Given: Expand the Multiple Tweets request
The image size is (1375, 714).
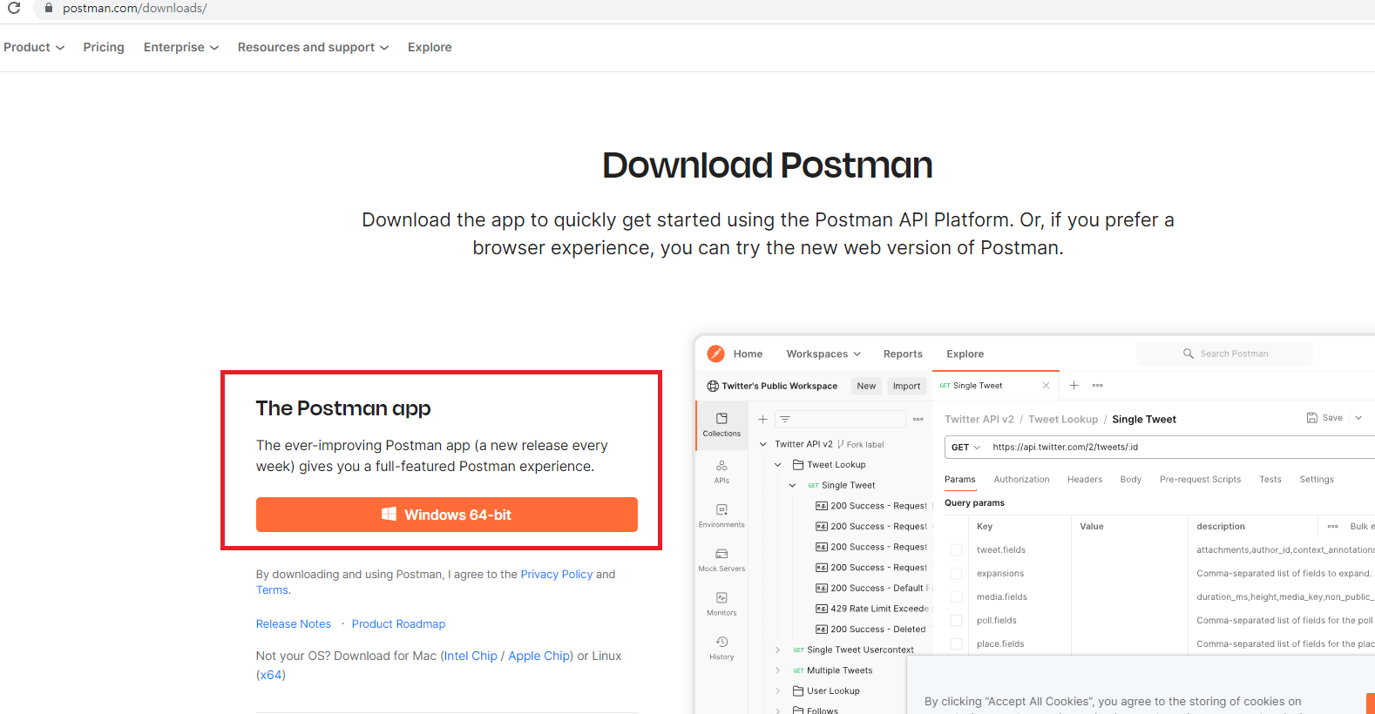Looking at the screenshot, I should pos(778,670).
